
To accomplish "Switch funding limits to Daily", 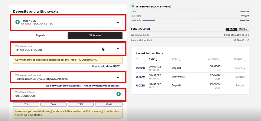I will (x=231, y=29).
